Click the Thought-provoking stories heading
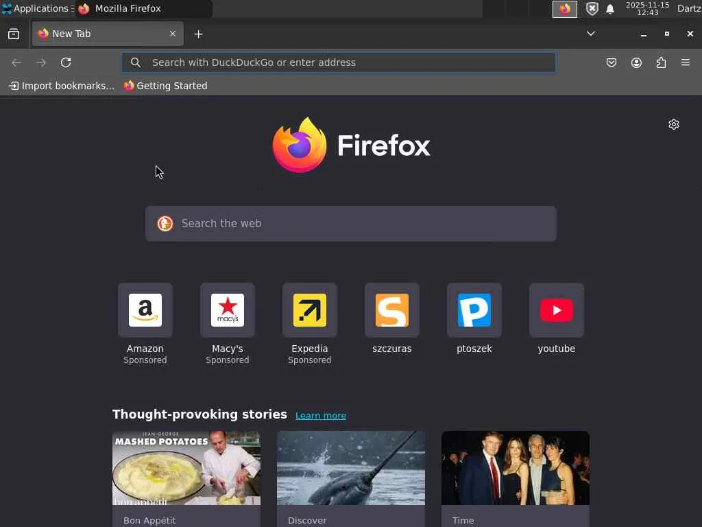 tap(199, 414)
